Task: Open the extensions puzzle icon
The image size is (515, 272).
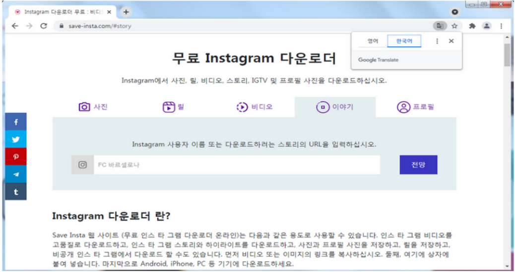Action: click(x=472, y=26)
